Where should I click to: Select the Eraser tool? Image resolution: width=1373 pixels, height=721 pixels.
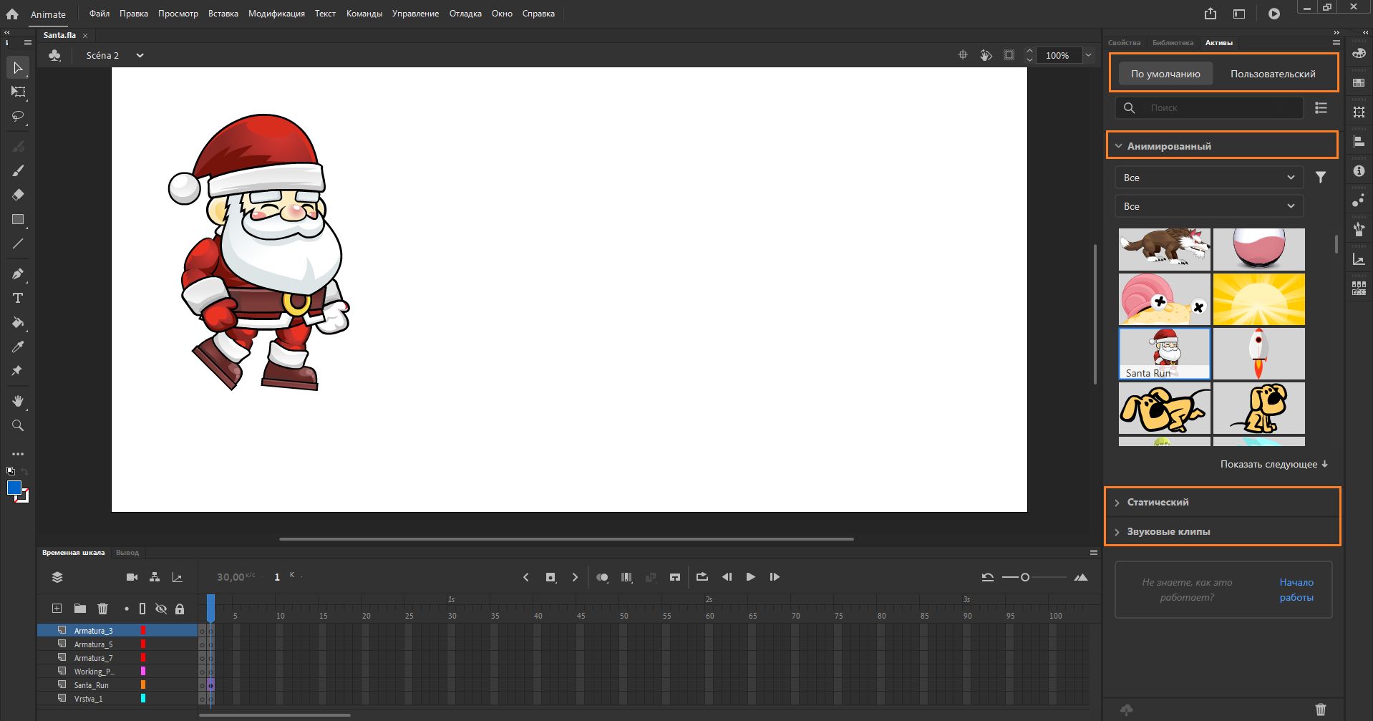coord(18,195)
